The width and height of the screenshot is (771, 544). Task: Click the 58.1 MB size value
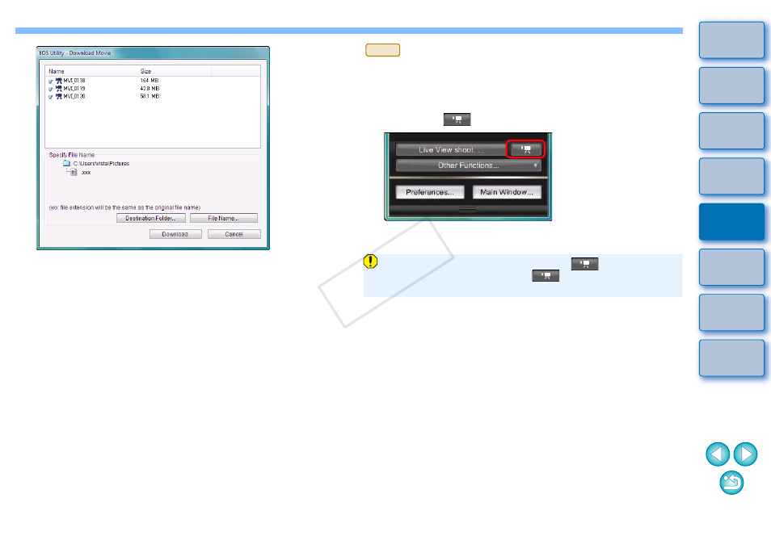tap(150, 96)
